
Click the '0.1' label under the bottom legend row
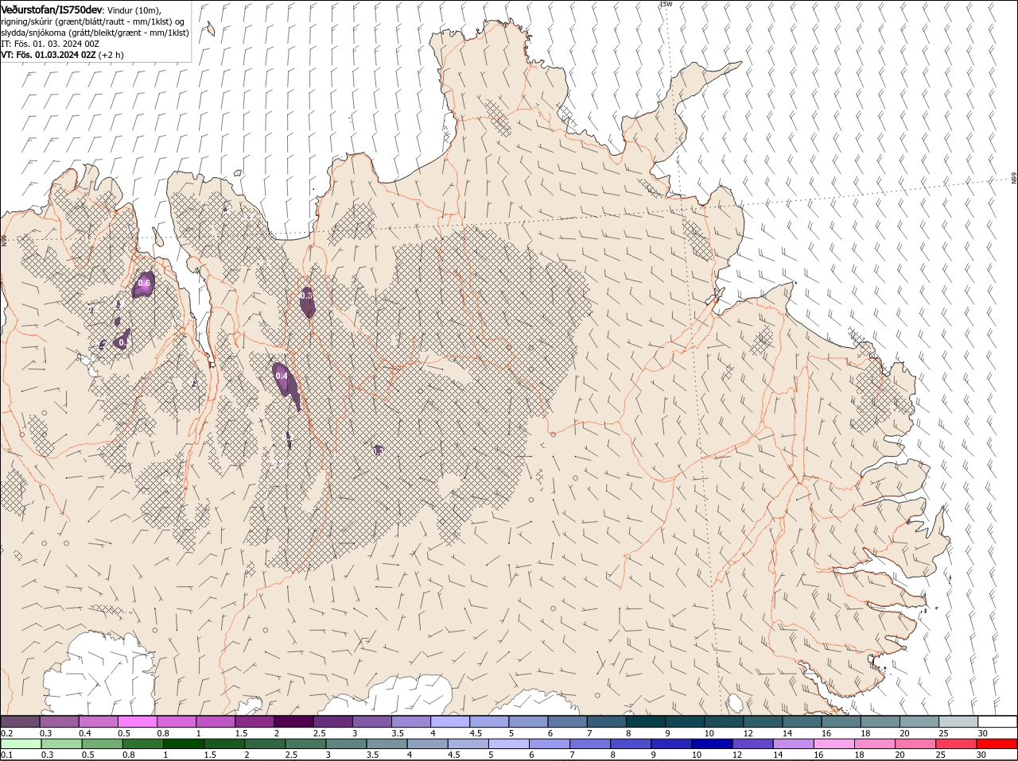[x=6, y=755]
